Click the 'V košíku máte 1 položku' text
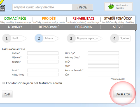The width and height of the screenshot is (140, 107). (x=122, y=7)
